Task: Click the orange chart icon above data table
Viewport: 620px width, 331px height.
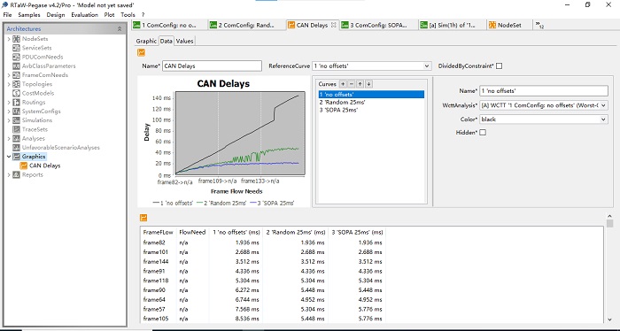Action: pyautogui.click(x=143, y=218)
